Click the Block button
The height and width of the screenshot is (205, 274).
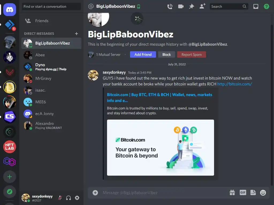tap(166, 54)
